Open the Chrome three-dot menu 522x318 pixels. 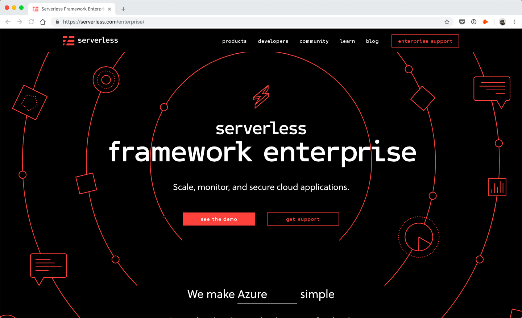point(514,22)
